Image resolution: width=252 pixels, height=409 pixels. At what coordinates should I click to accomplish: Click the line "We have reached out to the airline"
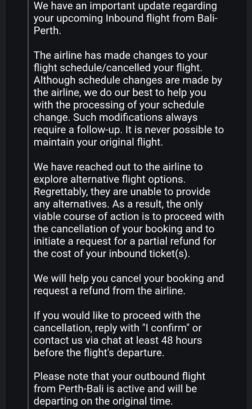(x=118, y=167)
